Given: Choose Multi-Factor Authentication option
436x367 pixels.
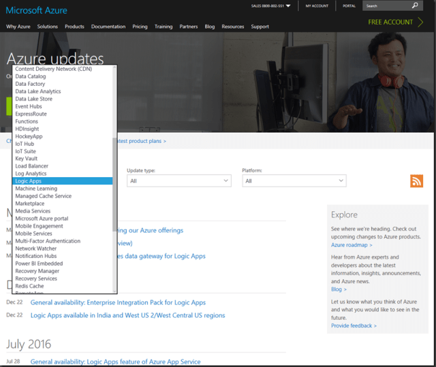Looking at the screenshot, I should tap(63, 241).
